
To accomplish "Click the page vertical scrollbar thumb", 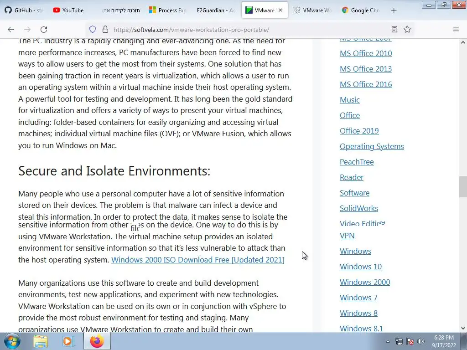I will (x=463, y=187).
